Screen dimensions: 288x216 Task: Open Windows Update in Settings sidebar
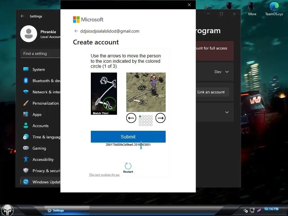coord(40,182)
